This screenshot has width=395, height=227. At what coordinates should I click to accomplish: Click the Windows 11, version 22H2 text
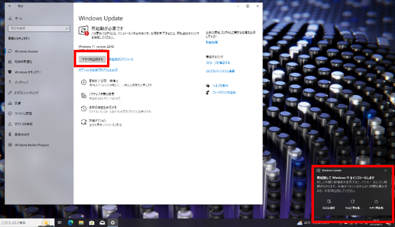point(96,46)
